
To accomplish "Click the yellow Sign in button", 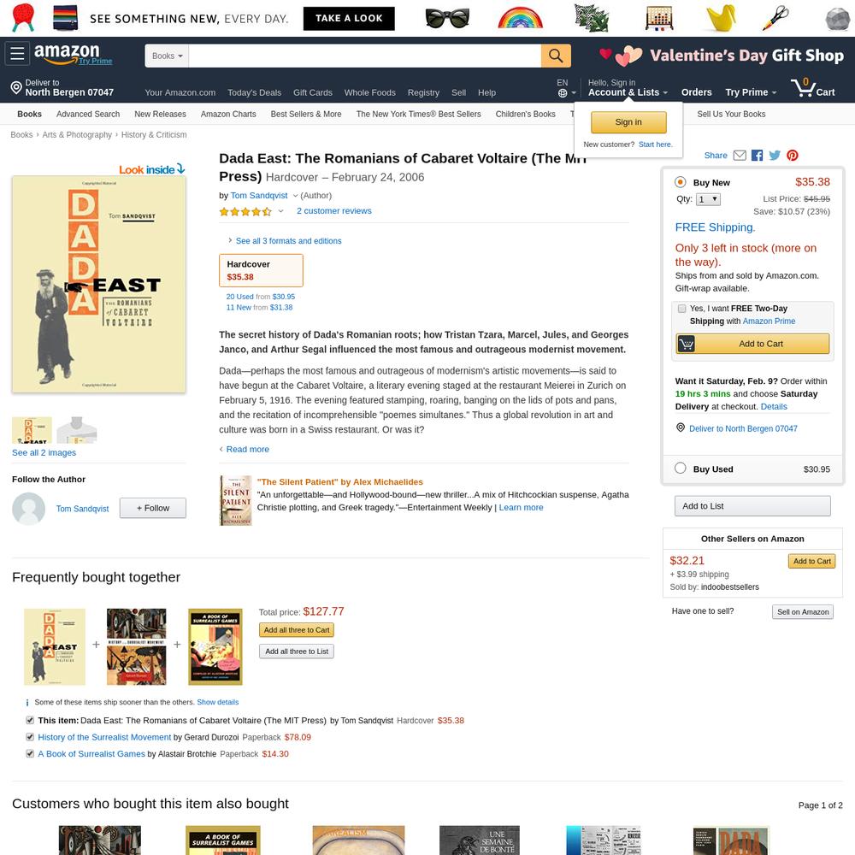I will point(628,122).
